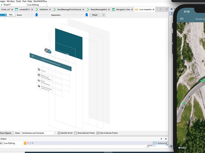The image size is (205, 153).
Task: Open the hamburger menu on the phone simulator
Action: 182,19
